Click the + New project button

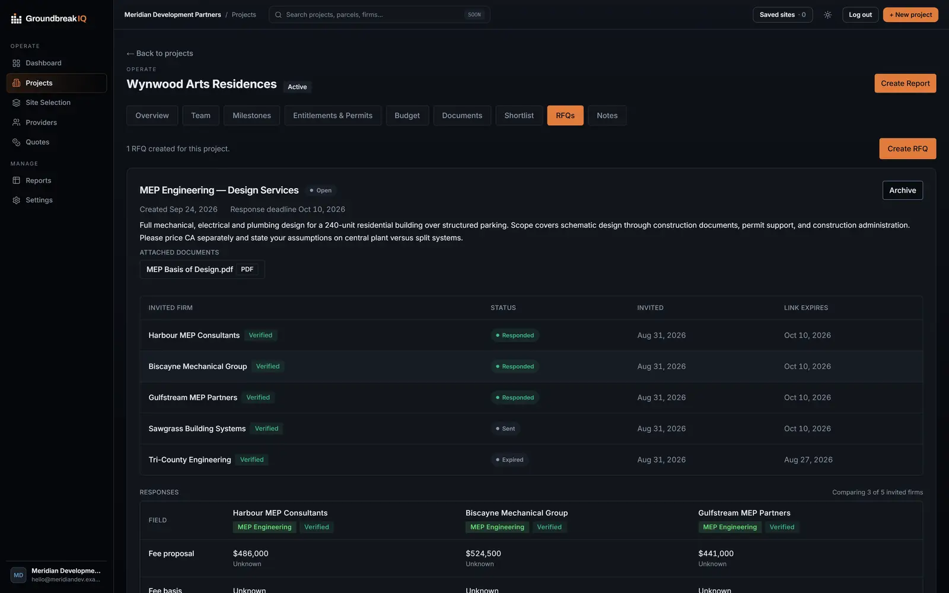(x=910, y=15)
